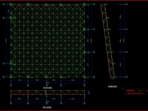The width and height of the screenshot is (148, 111).
Task: Click rightmost axis bubble beneath the elevation truss
Action: [x=84, y=103]
